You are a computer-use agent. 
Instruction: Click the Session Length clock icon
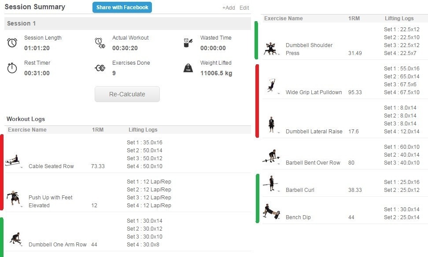(x=12, y=43)
